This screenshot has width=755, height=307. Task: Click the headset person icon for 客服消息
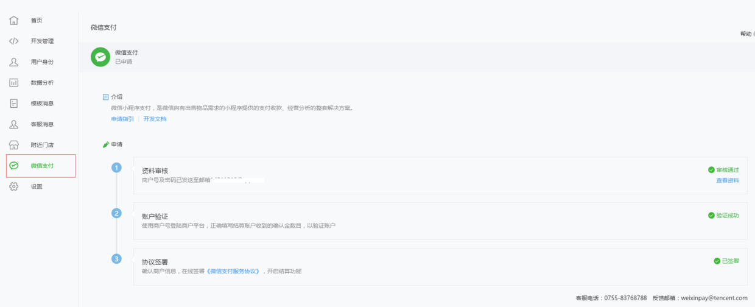14,124
